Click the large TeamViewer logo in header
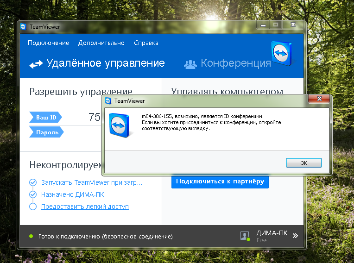Viewport: 354px width, 263px height. tap(282, 53)
